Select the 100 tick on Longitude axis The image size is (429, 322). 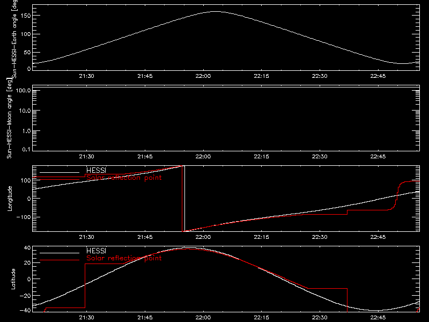pos(26,180)
